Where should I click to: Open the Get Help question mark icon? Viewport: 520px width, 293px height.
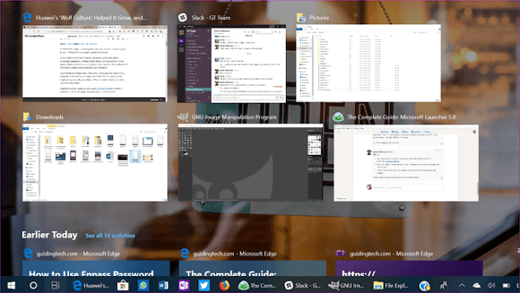[x=424, y=286]
